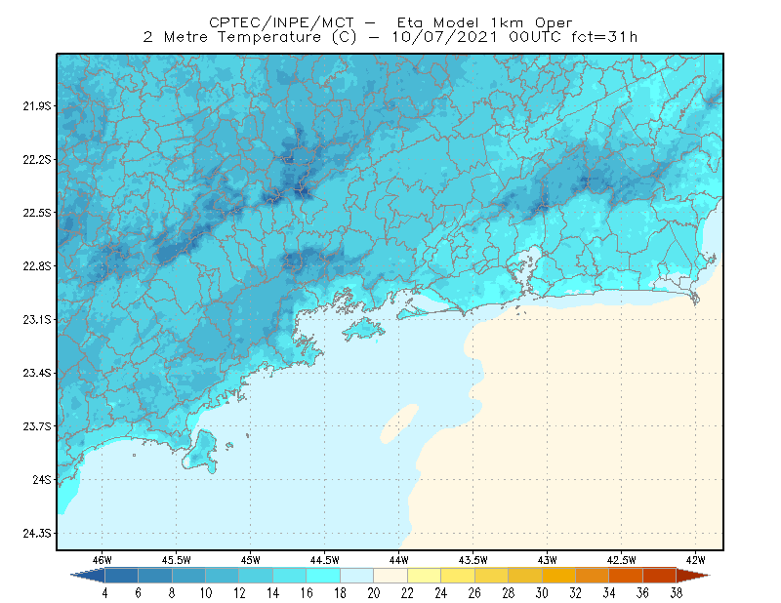Image resolution: width=781 pixels, height=603 pixels.
Task: Click the darkest blue swatch below 4
Action: pyautogui.click(x=121, y=576)
